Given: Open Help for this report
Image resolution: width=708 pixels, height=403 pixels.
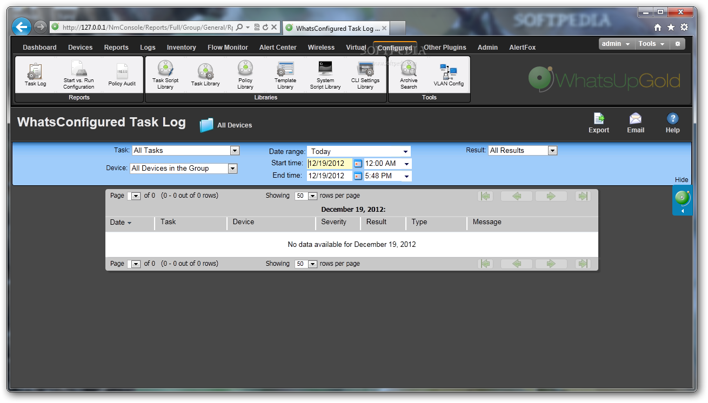Looking at the screenshot, I should pyautogui.click(x=673, y=123).
